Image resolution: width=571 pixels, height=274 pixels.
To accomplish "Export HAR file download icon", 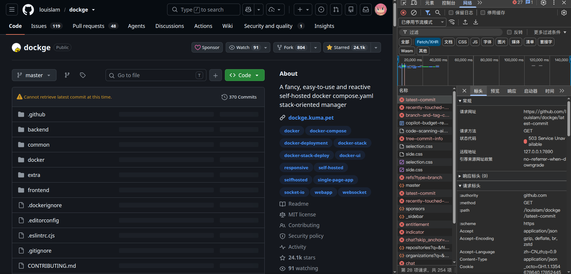I will [476, 22].
